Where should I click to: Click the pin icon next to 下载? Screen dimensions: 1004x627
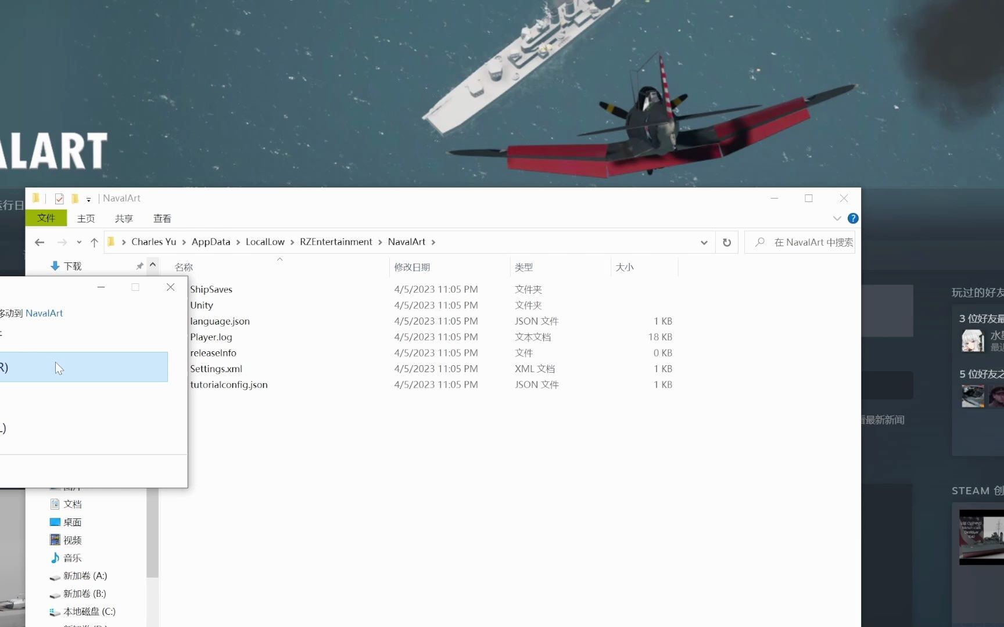tap(139, 266)
